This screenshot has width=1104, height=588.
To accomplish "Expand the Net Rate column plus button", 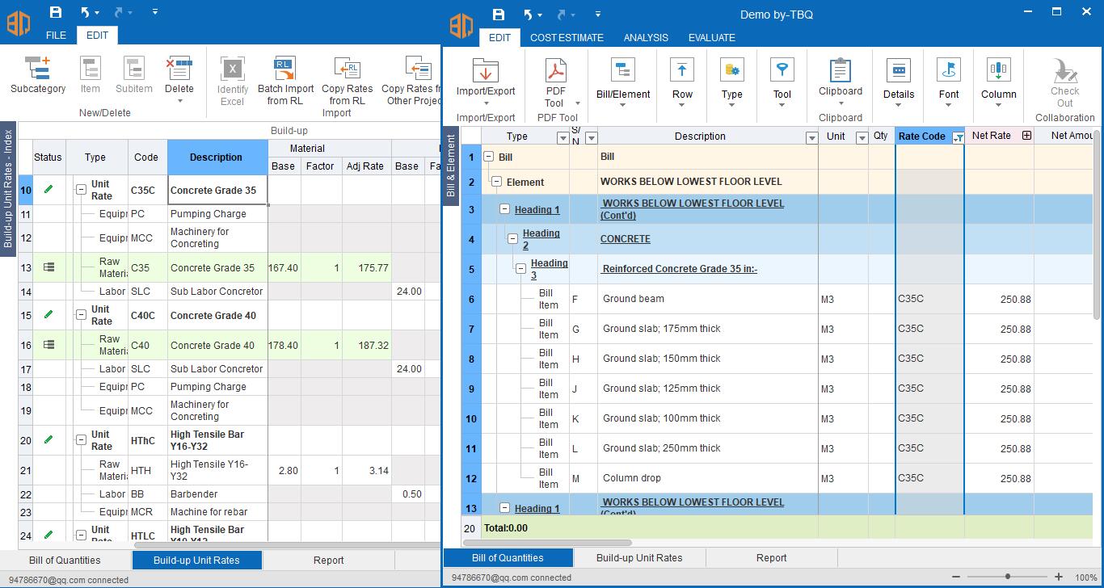I will (1026, 136).
